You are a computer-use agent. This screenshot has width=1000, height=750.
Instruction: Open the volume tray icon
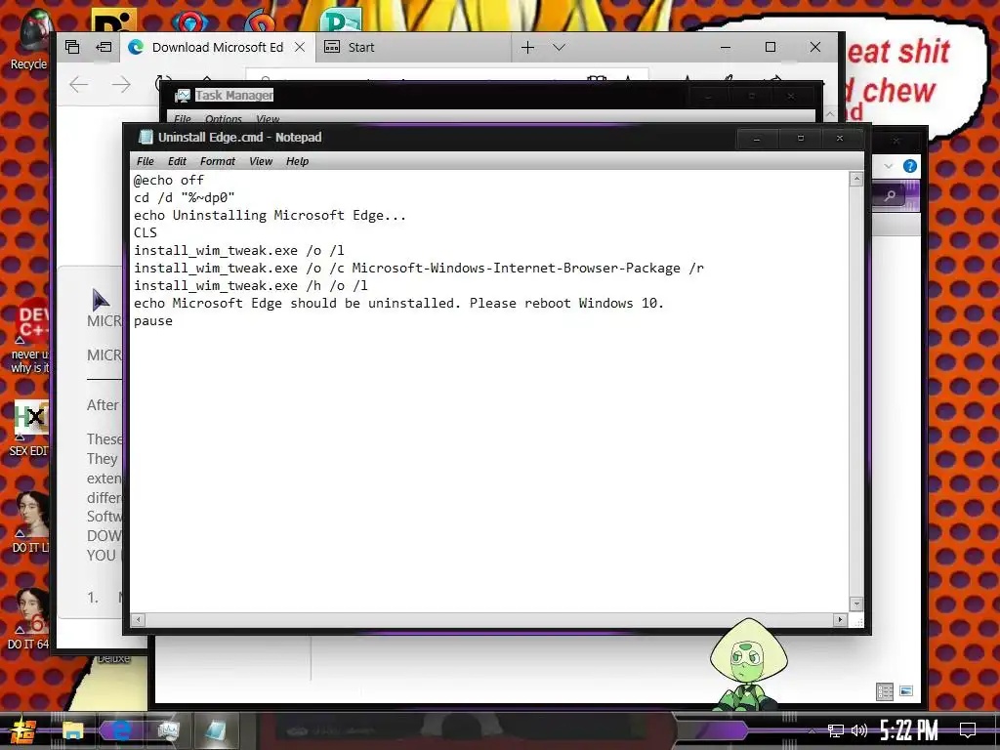tap(859, 730)
